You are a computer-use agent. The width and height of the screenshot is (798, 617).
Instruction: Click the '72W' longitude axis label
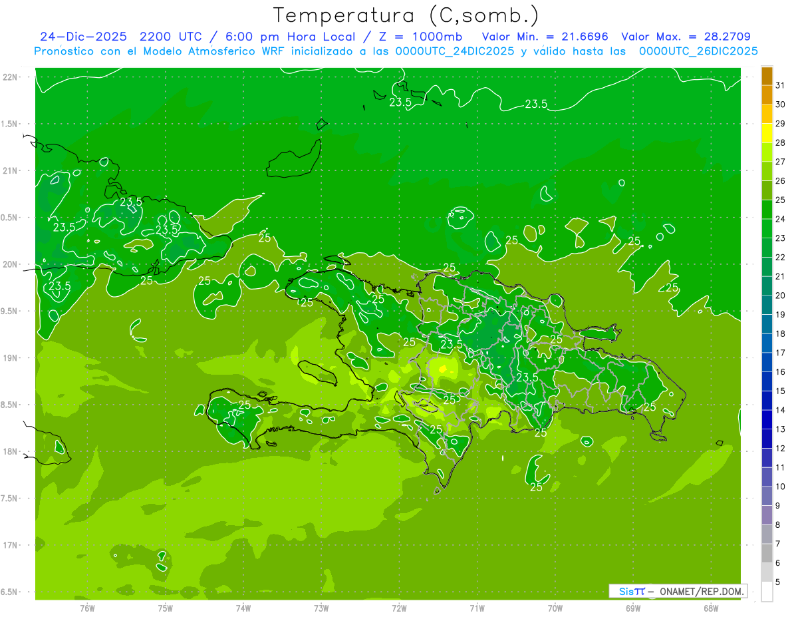pos(399,607)
